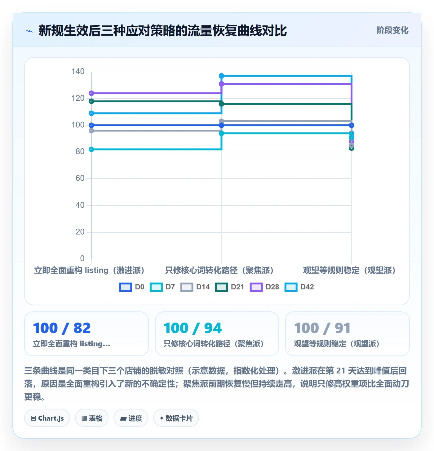Image resolution: width=434 pixels, height=451 pixels.
Task: Click the y-axis label 140
Action: click(x=78, y=72)
